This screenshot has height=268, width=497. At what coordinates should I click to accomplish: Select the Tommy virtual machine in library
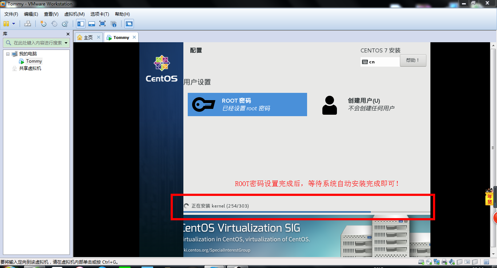[34, 61]
